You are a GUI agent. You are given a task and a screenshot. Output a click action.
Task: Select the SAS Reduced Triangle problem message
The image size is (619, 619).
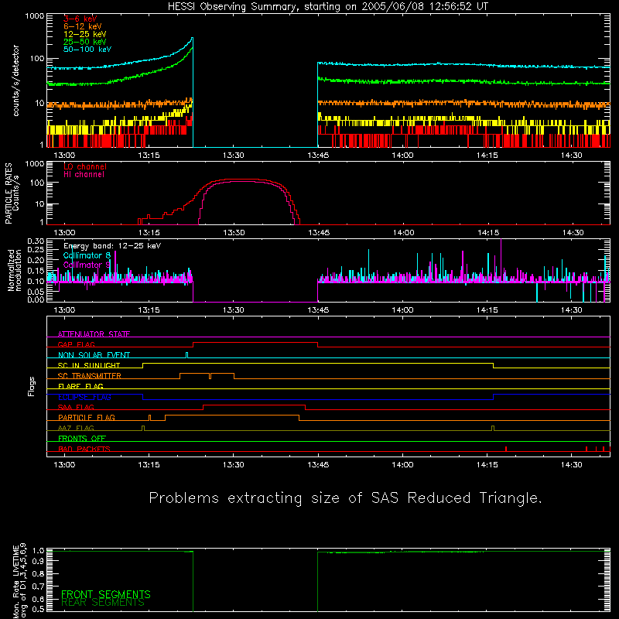point(345,498)
